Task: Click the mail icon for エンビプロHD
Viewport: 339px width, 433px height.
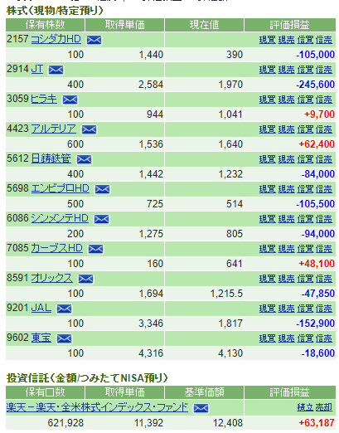Action: 102,189
